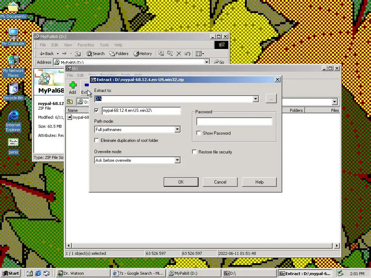Image resolution: width=371 pixels, height=278 pixels.
Task: Toggle the Folders pane in Explorer
Action: click(119, 54)
